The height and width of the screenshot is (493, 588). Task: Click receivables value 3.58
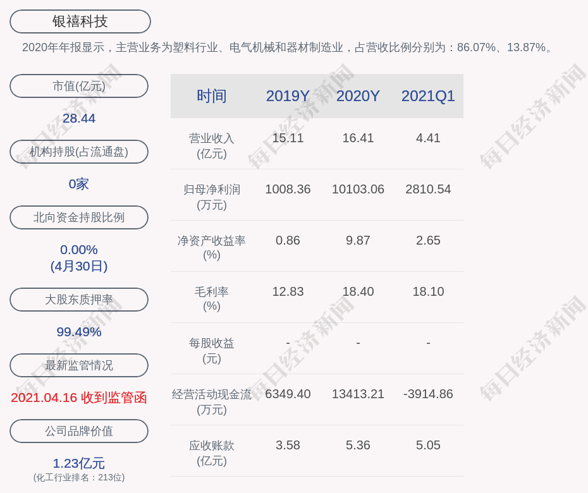point(288,446)
